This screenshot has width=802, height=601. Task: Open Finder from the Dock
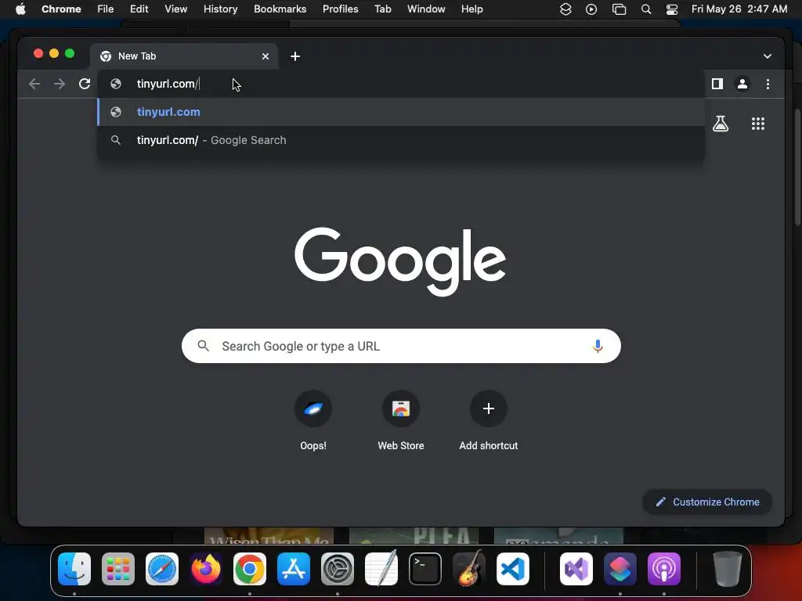coord(74,569)
